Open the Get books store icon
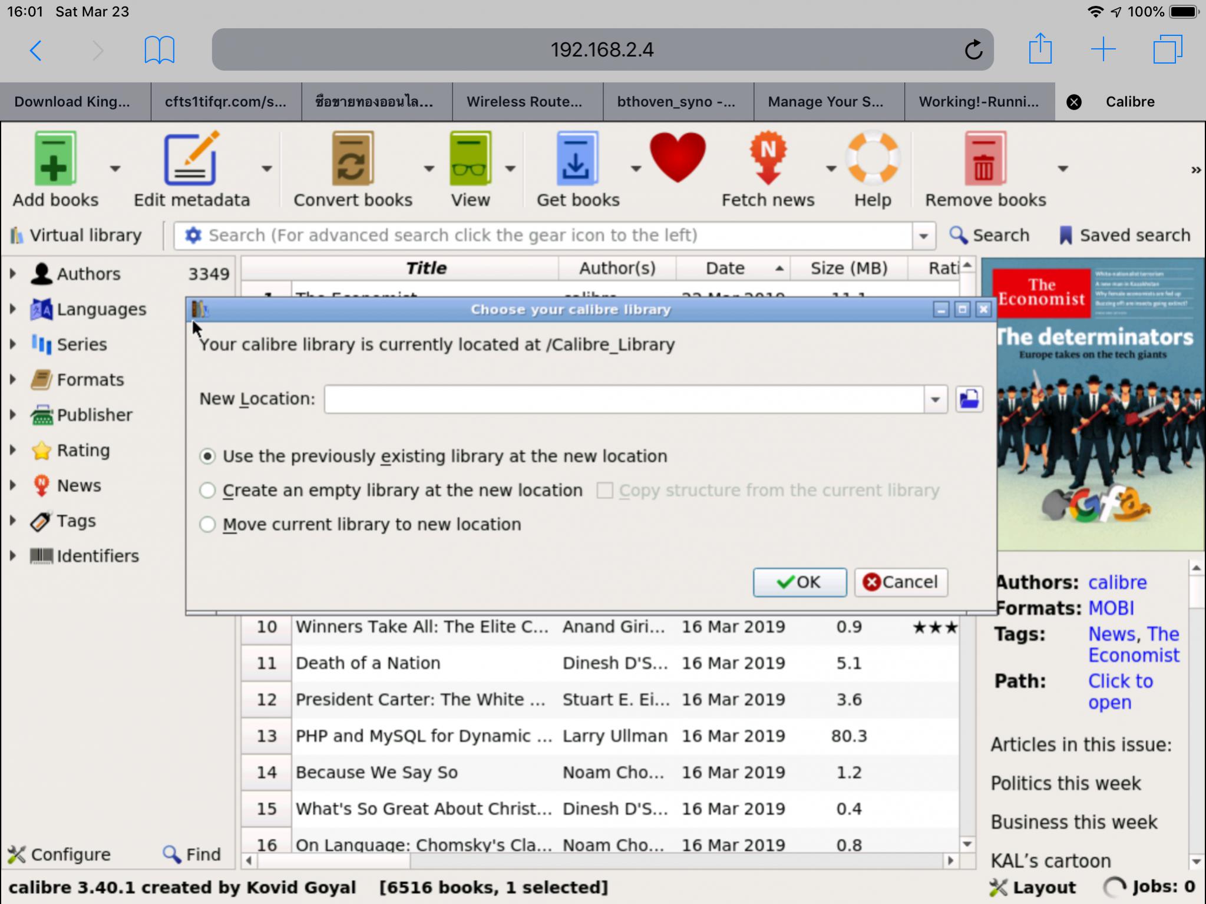Image resolution: width=1206 pixels, height=904 pixels. 577,159
